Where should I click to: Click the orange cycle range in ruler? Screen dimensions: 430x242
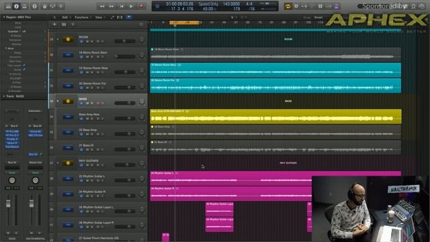(184, 22)
